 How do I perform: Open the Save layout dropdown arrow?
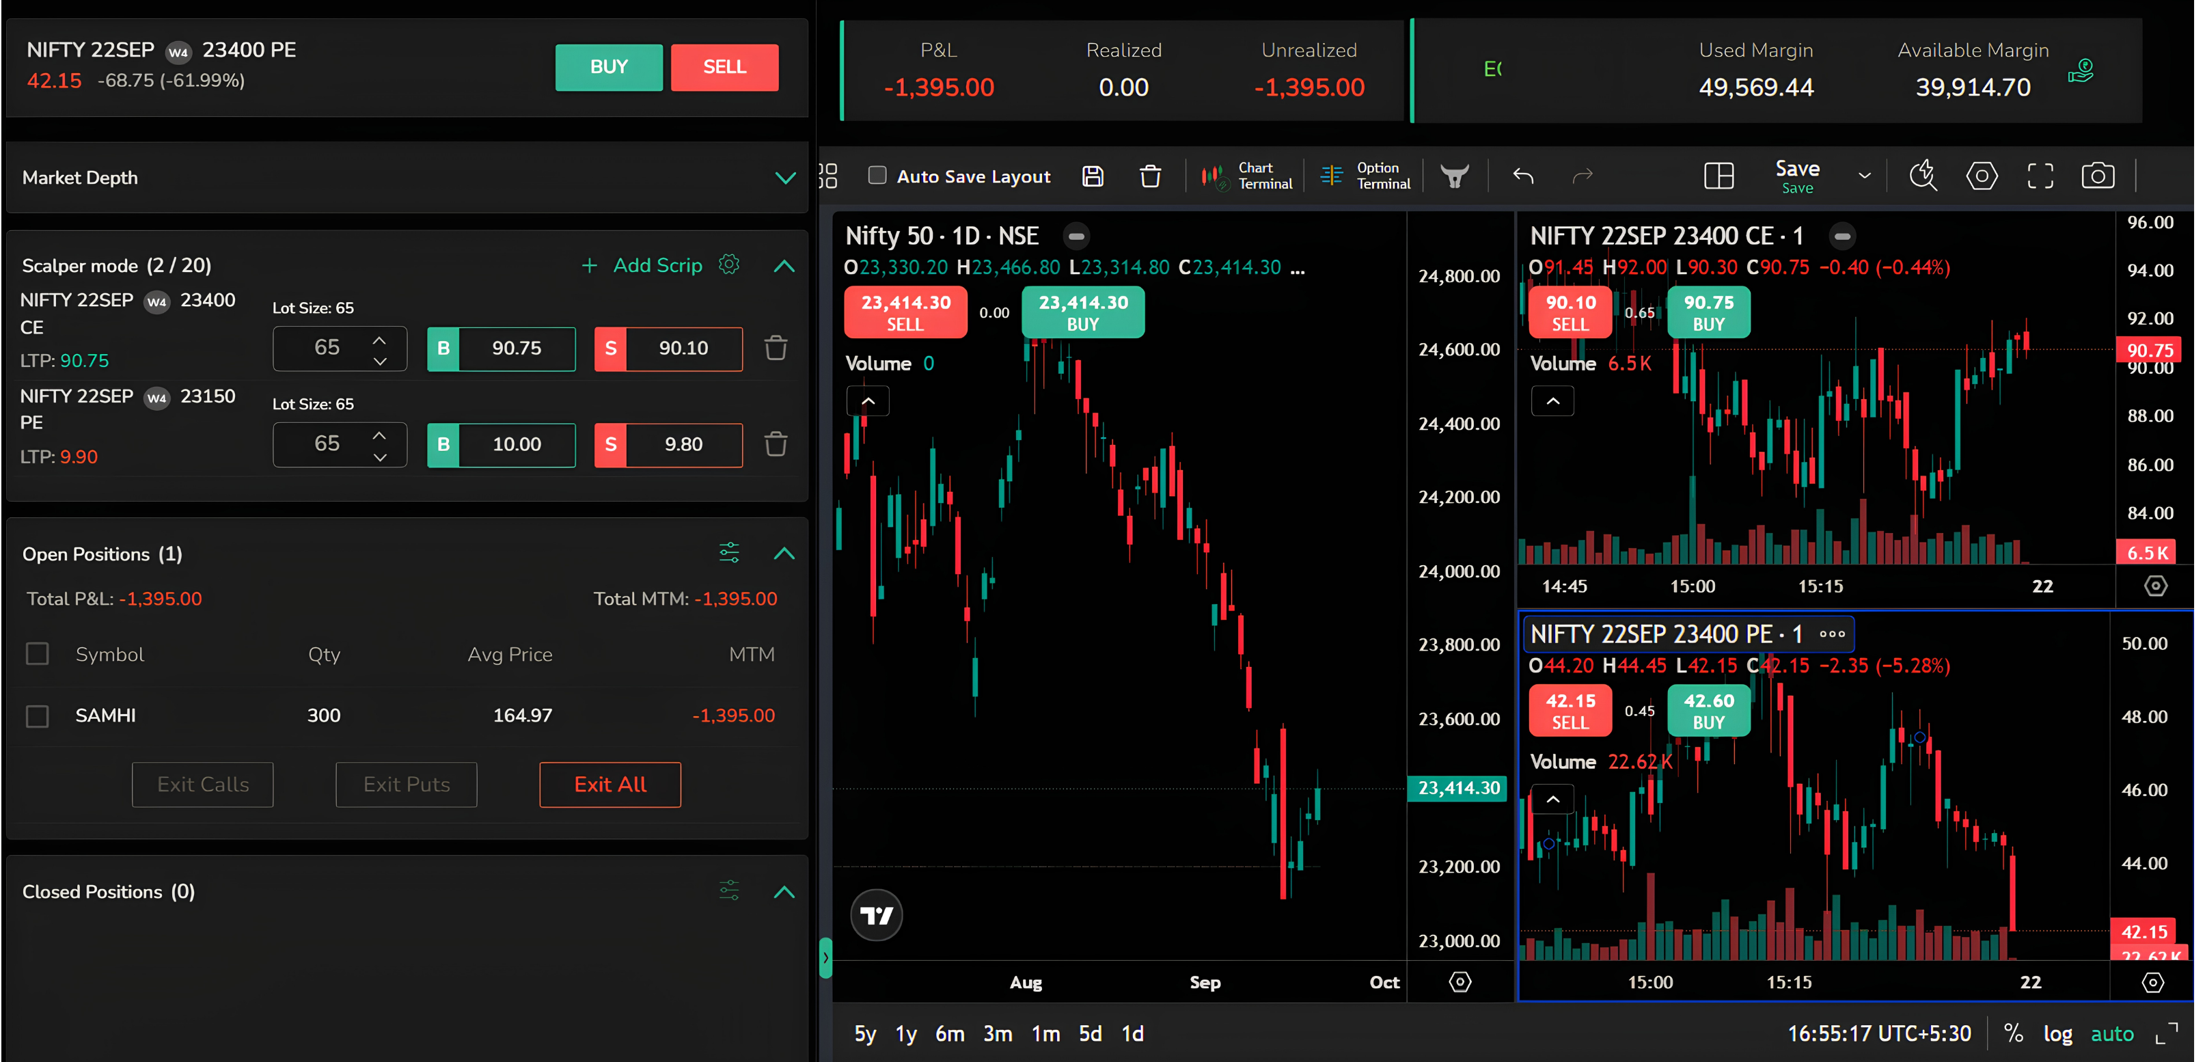tap(1864, 176)
